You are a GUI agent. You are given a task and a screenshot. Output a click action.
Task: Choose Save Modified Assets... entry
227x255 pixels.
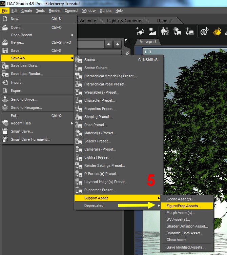(187, 247)
